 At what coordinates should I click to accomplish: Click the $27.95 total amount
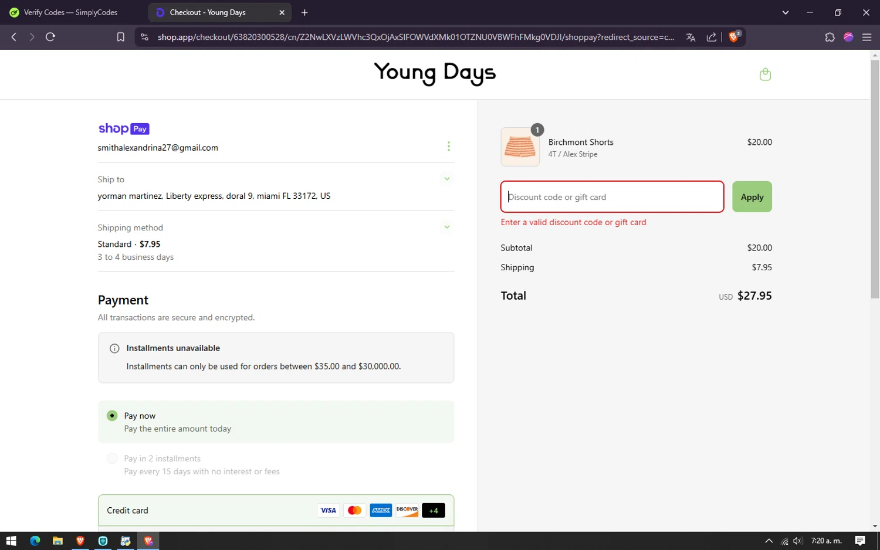coord(754,296)
